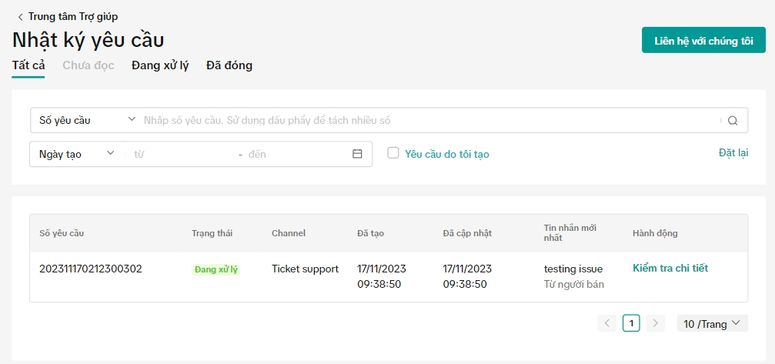Select page number 1 in pagination
This screenshot has height=364, width=775.
[x=631, y=323]
